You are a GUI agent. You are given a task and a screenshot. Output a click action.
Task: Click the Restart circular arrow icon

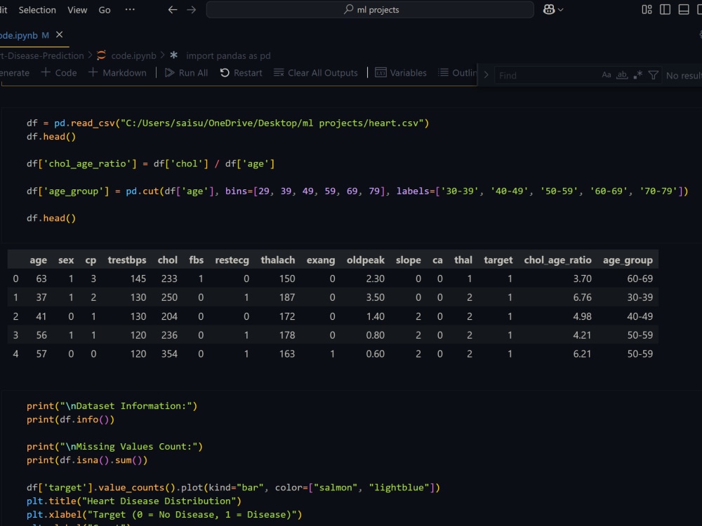(225, 72)
